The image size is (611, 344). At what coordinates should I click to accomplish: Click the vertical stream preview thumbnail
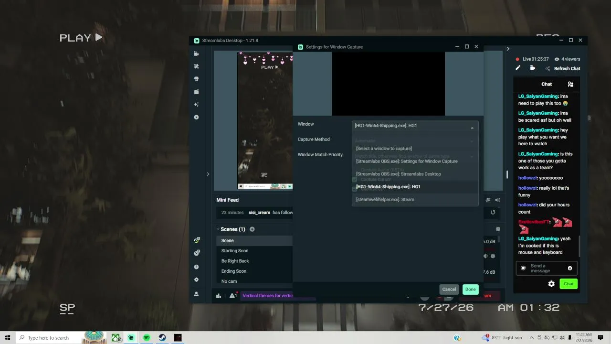click(x=265, y=120)
